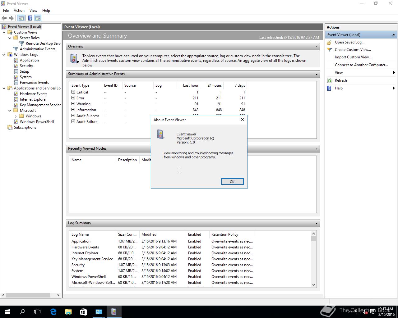Click Import Custom View action
The image size is (398, 318).
(x=353, y=57)
